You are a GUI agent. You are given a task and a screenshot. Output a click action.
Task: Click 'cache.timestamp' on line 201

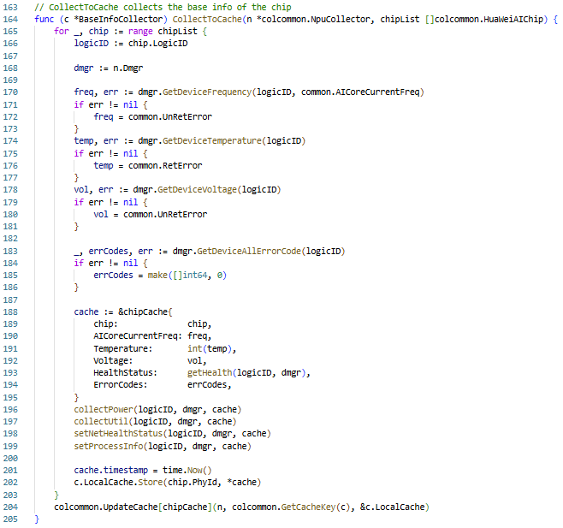coord(111,471)
